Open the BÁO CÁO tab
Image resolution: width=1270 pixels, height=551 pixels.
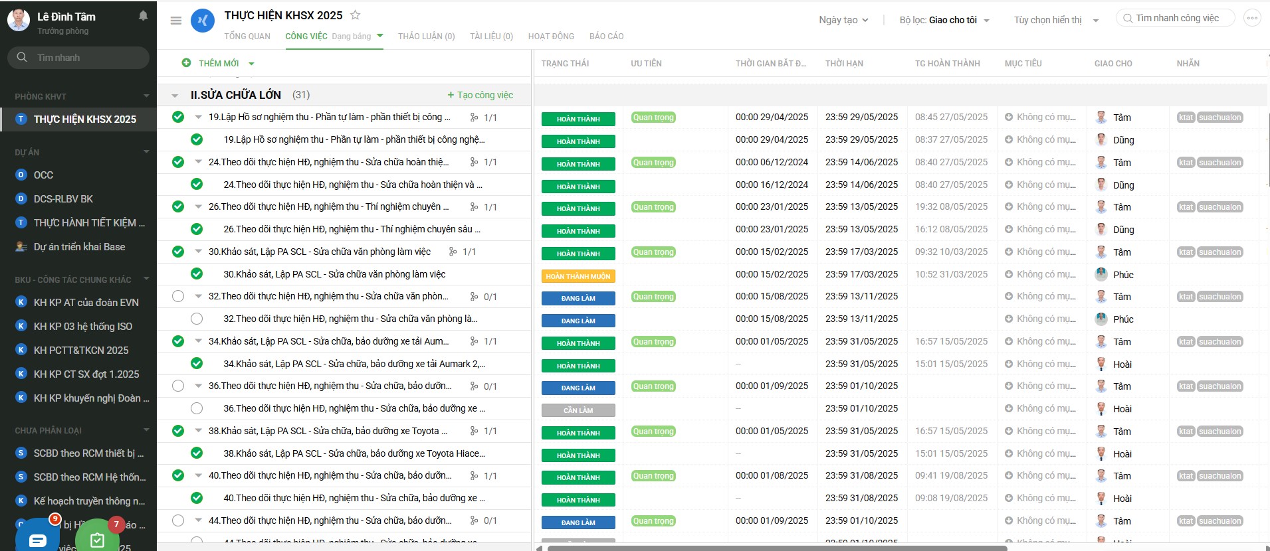click(x=606, y=37)
